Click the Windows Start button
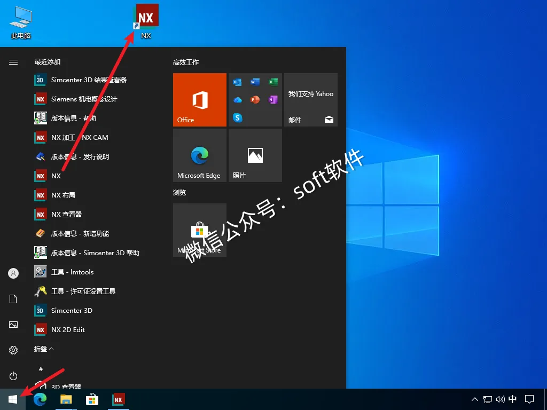Viewport: 547px width, 410px height. [x=13, y=399]
